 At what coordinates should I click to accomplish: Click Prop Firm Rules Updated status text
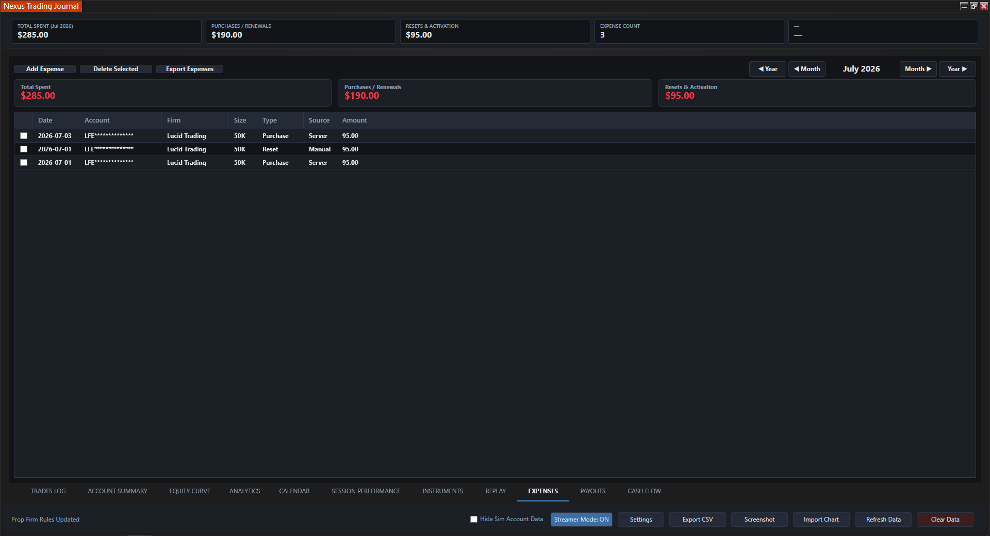45,520
